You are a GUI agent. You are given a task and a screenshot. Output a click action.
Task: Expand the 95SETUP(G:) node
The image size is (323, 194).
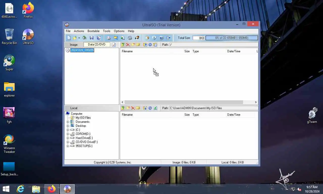pyautogui.click(x=68, y=146)
